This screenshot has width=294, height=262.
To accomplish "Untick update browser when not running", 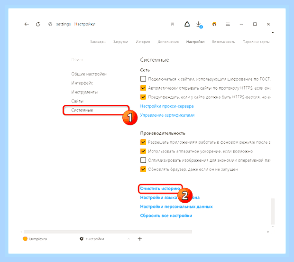I will [x=143, y=169].
